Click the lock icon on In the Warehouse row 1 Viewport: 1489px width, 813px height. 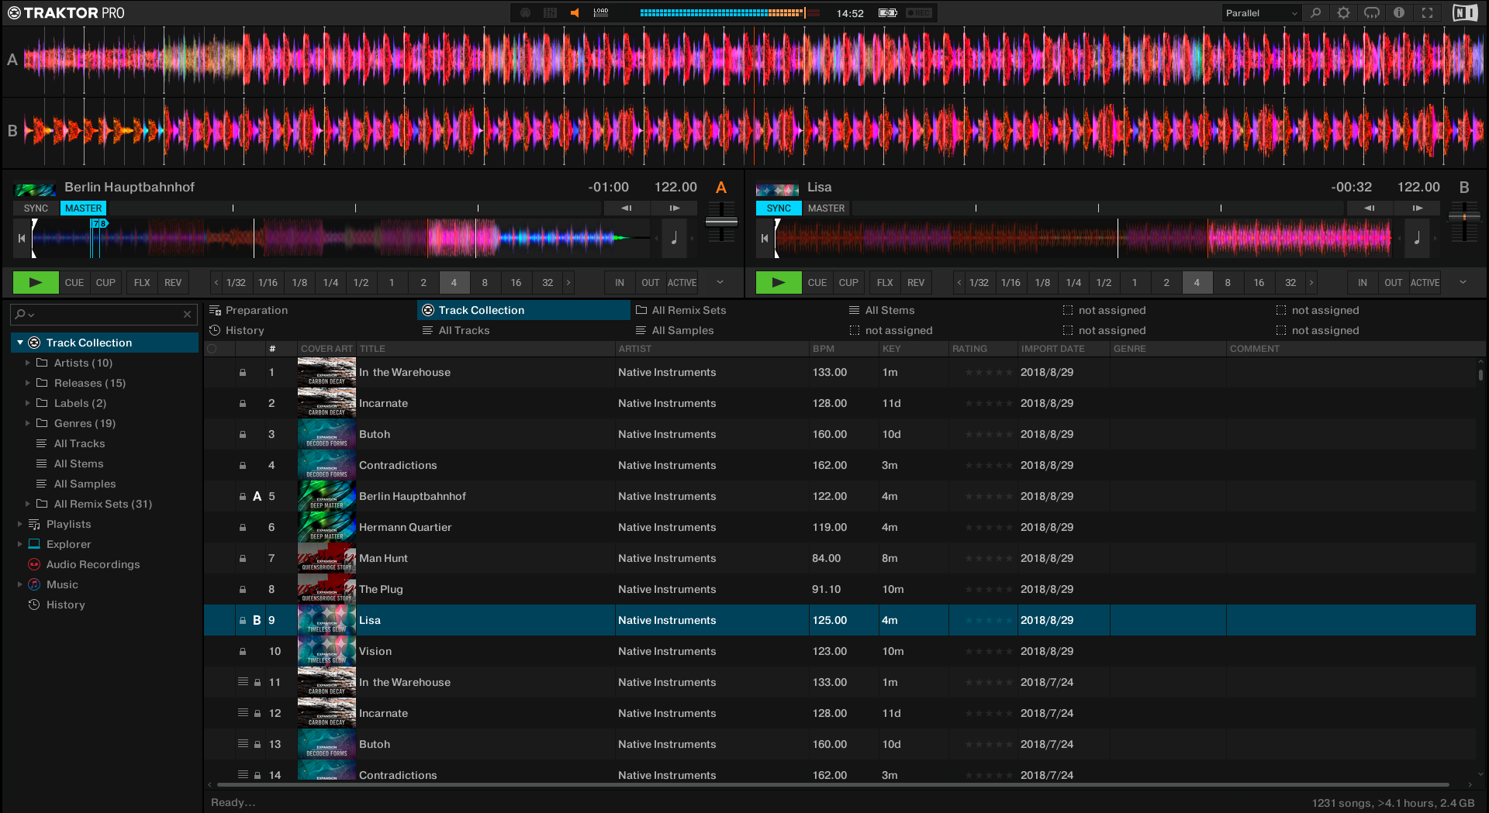tap(243, 373)
